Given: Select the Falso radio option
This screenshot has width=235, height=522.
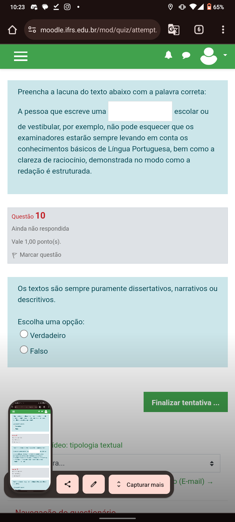Looking at the screenshot, I should [x=24, y=350].
